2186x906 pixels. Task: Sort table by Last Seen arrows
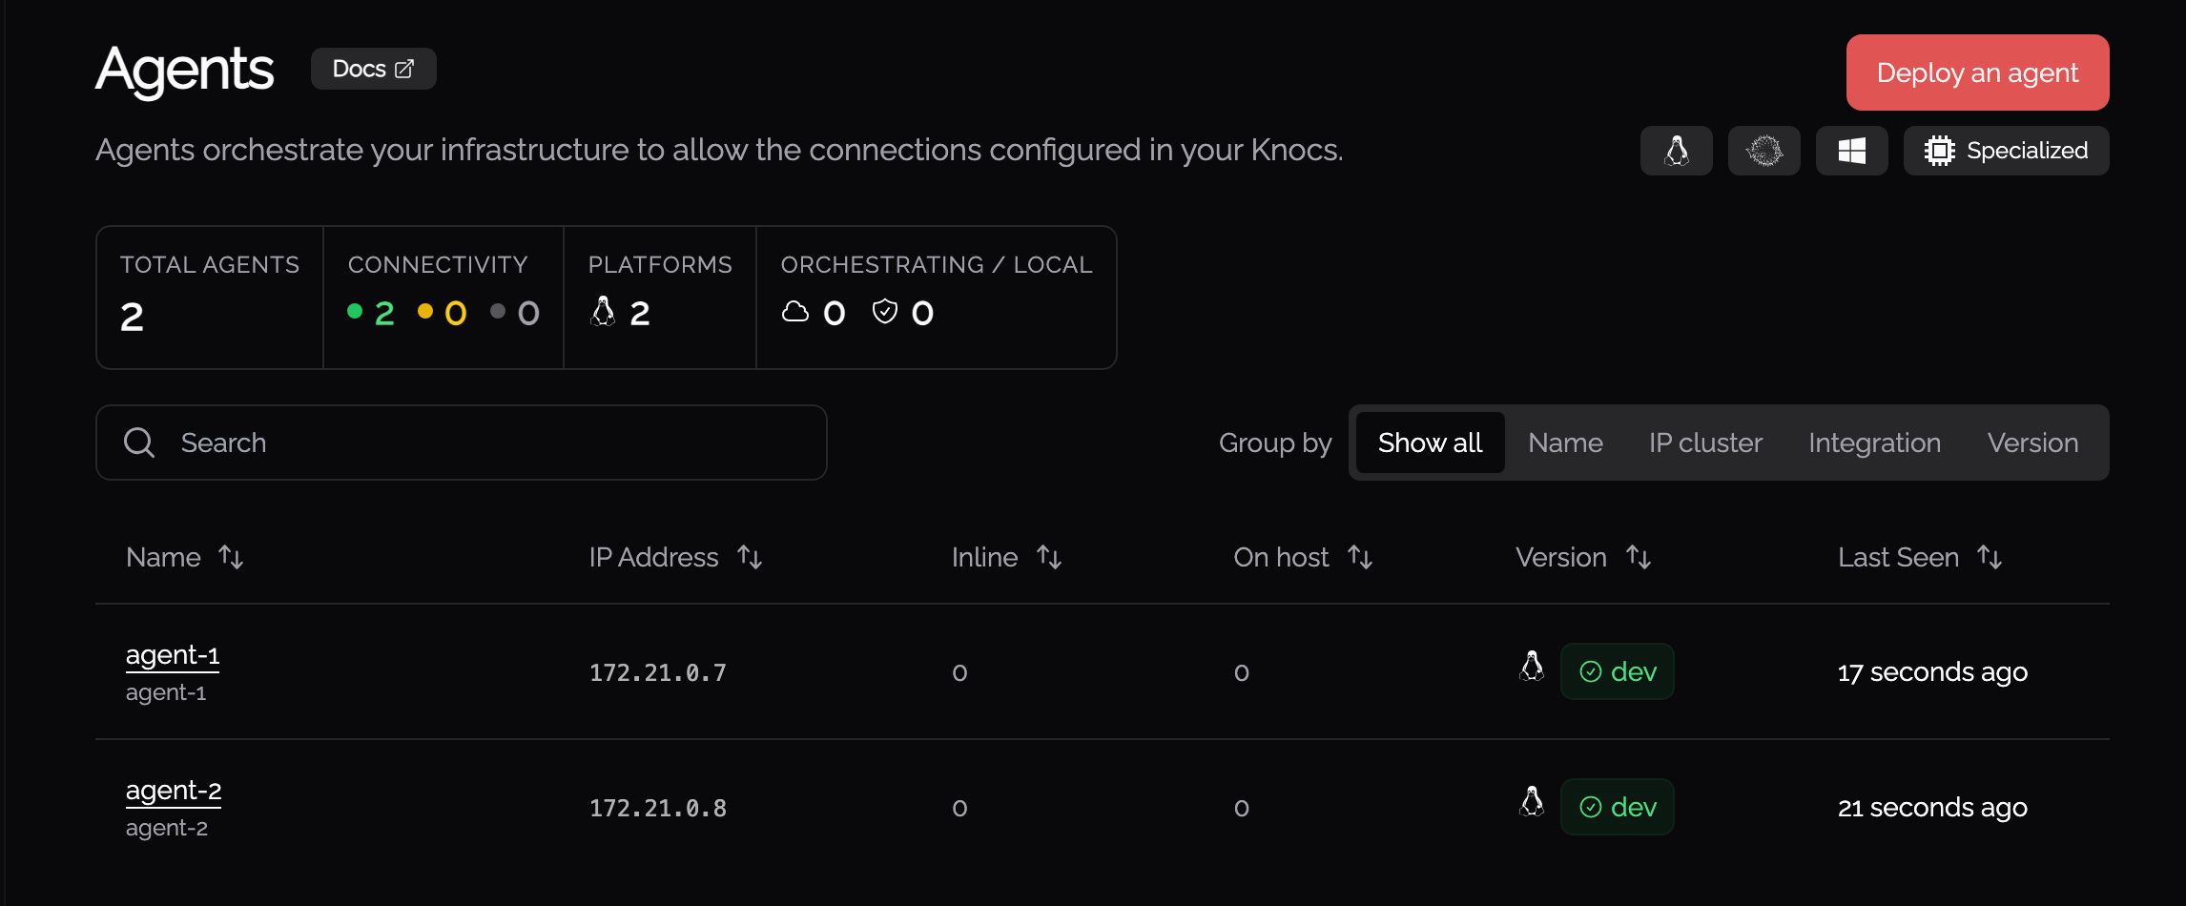(1990, 557)
